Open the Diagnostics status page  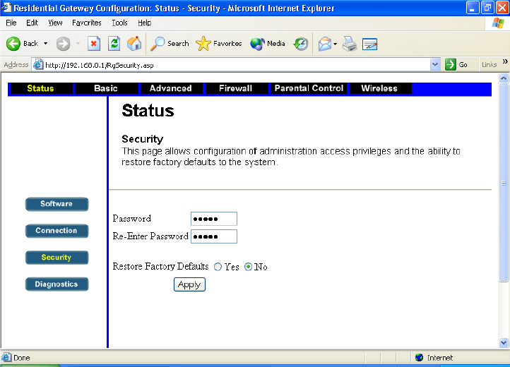tap(57, 284)
